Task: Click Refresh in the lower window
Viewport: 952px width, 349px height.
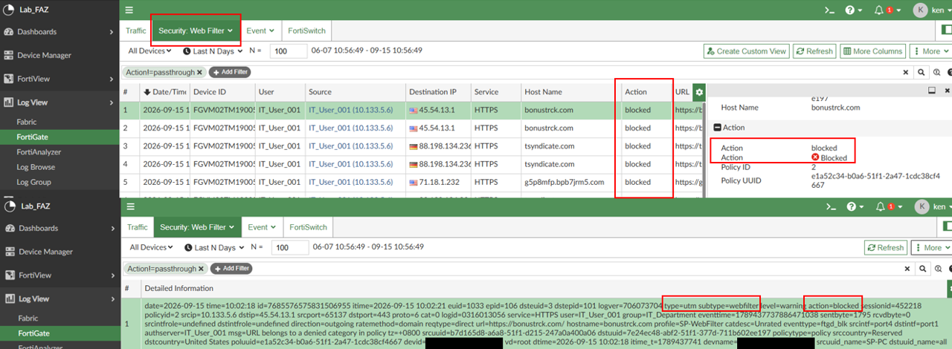Action: (x=886, y=247)
